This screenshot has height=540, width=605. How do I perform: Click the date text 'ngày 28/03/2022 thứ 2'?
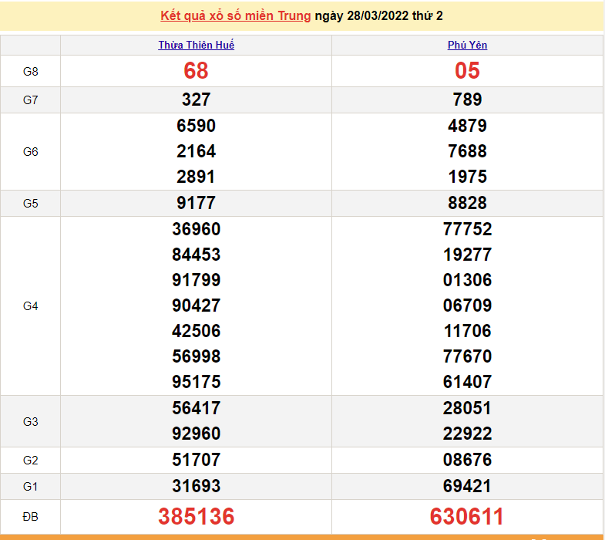coord(378,15)
